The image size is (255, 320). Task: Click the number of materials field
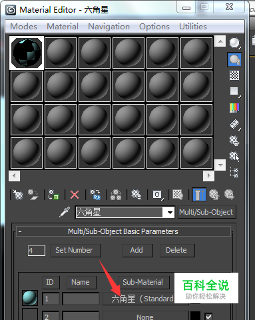coord(37,251)
